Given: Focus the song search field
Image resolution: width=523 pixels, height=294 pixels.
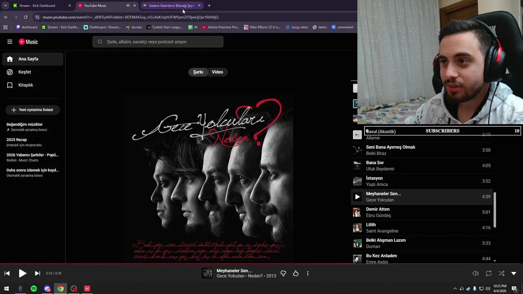Looking at the screenshot, I should point(158,42).
